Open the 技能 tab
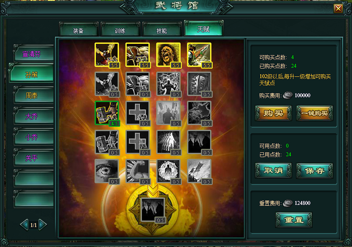This screenshot has width=352, height=247. [161, 30]
